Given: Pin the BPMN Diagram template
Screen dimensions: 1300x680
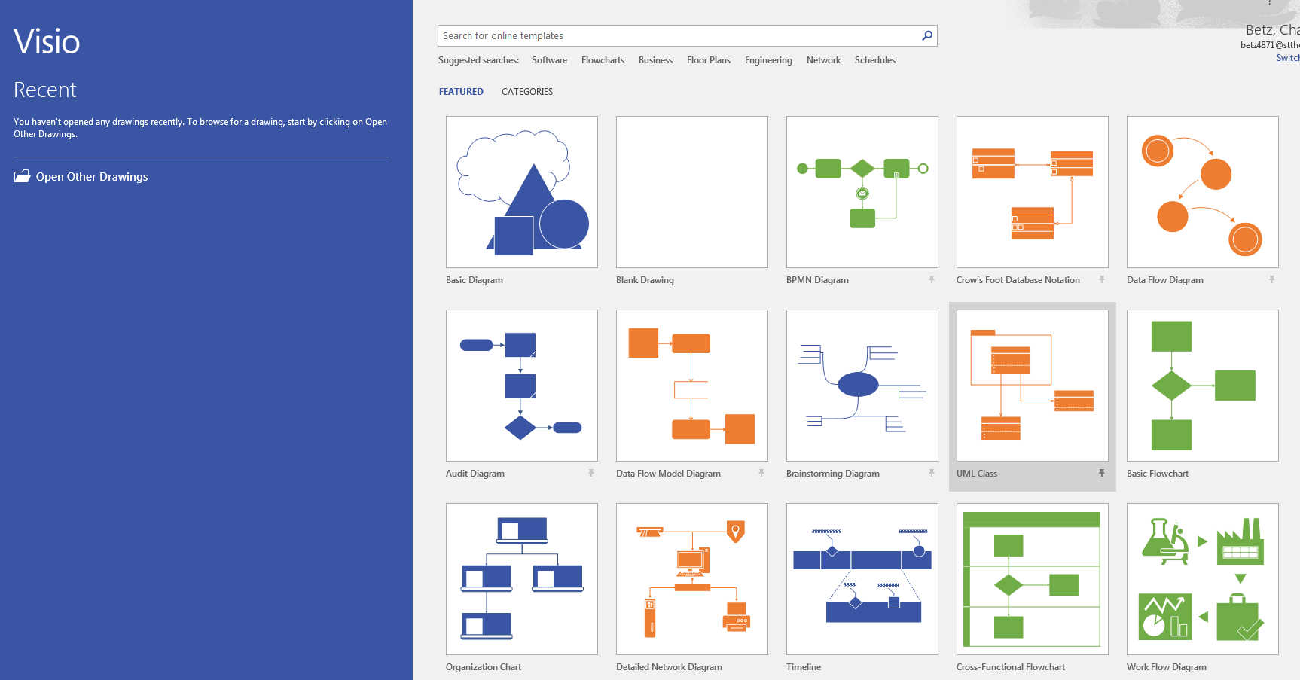Looking at the screenshot, I should click(932, 279).
